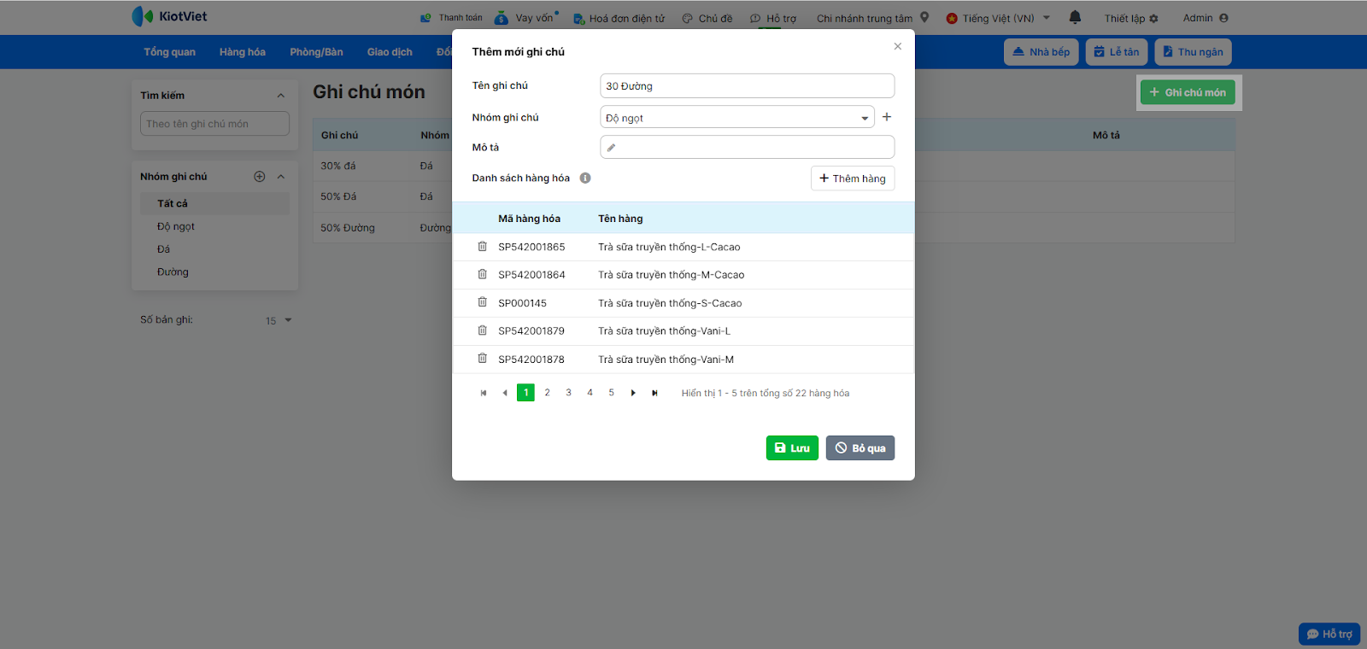The width and height of the screenshot is (1367, 649).
Task: Delete row SP542001865 with trash icon
Action: [482, 247]
